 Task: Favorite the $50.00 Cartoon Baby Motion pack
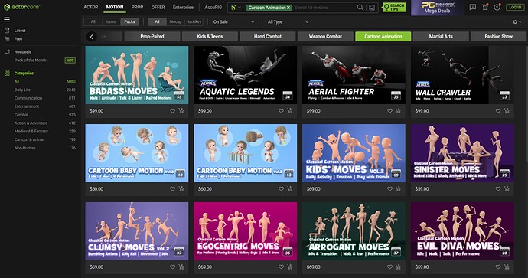point(172,189)
